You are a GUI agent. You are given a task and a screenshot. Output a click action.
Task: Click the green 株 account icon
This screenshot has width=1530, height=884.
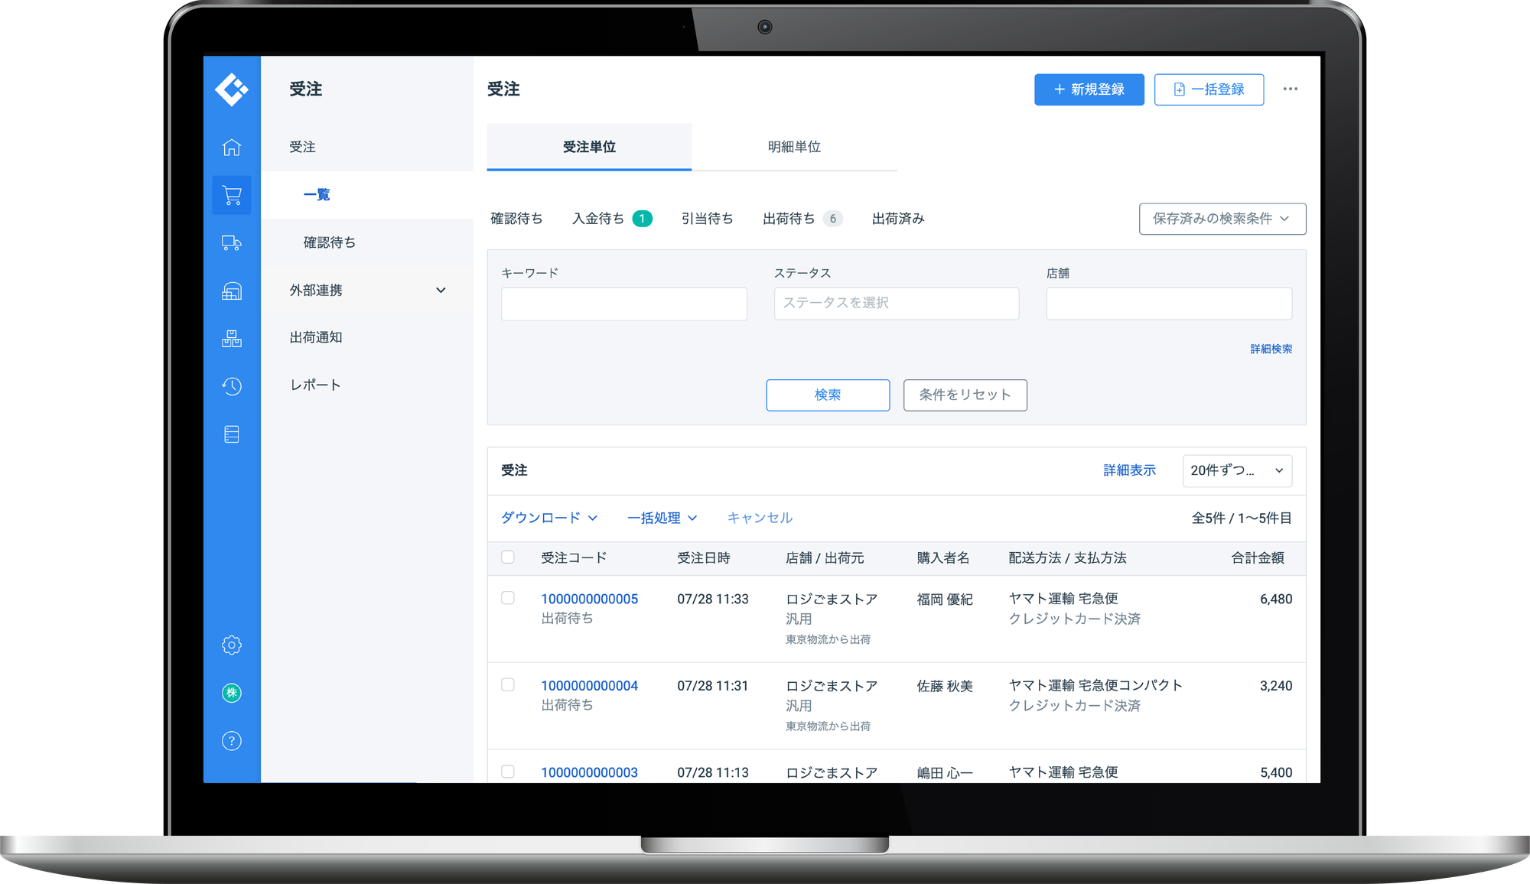coord(231,693)
